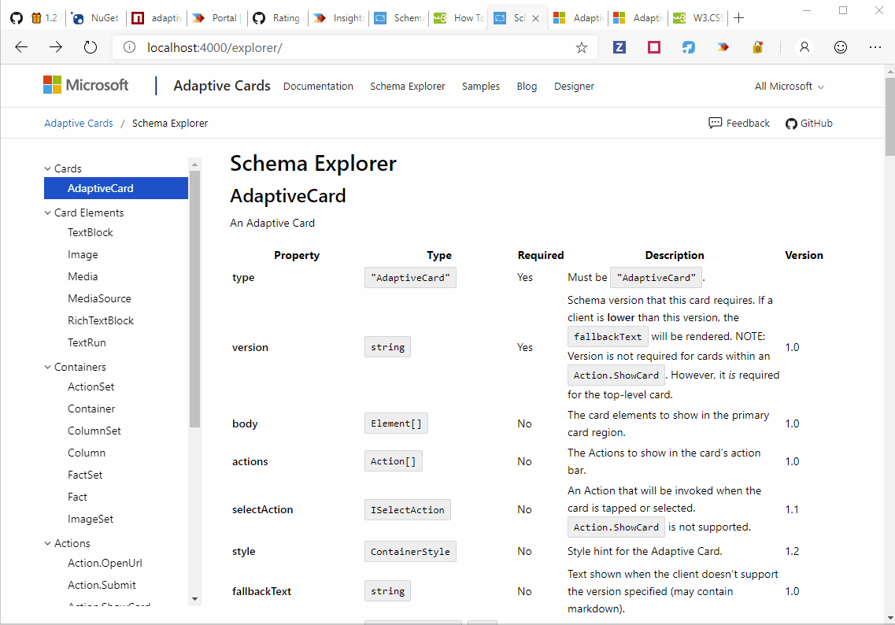This screenshot has height=625, width=895.
Task: Click the Microsoft logo
Action: point(86,85)
